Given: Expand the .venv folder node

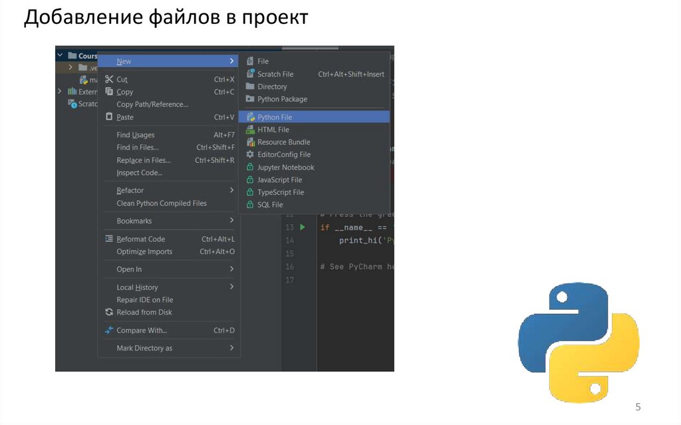Looking at the screenshot, I should tap(70, 67).
